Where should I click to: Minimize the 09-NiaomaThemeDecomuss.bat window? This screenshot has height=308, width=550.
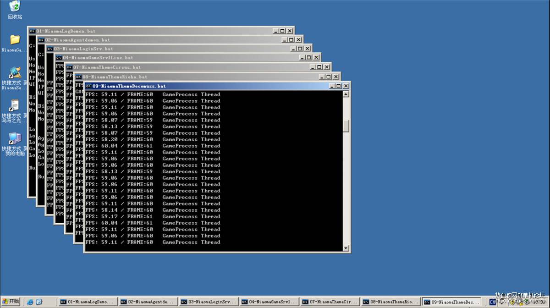coord(332,86)
